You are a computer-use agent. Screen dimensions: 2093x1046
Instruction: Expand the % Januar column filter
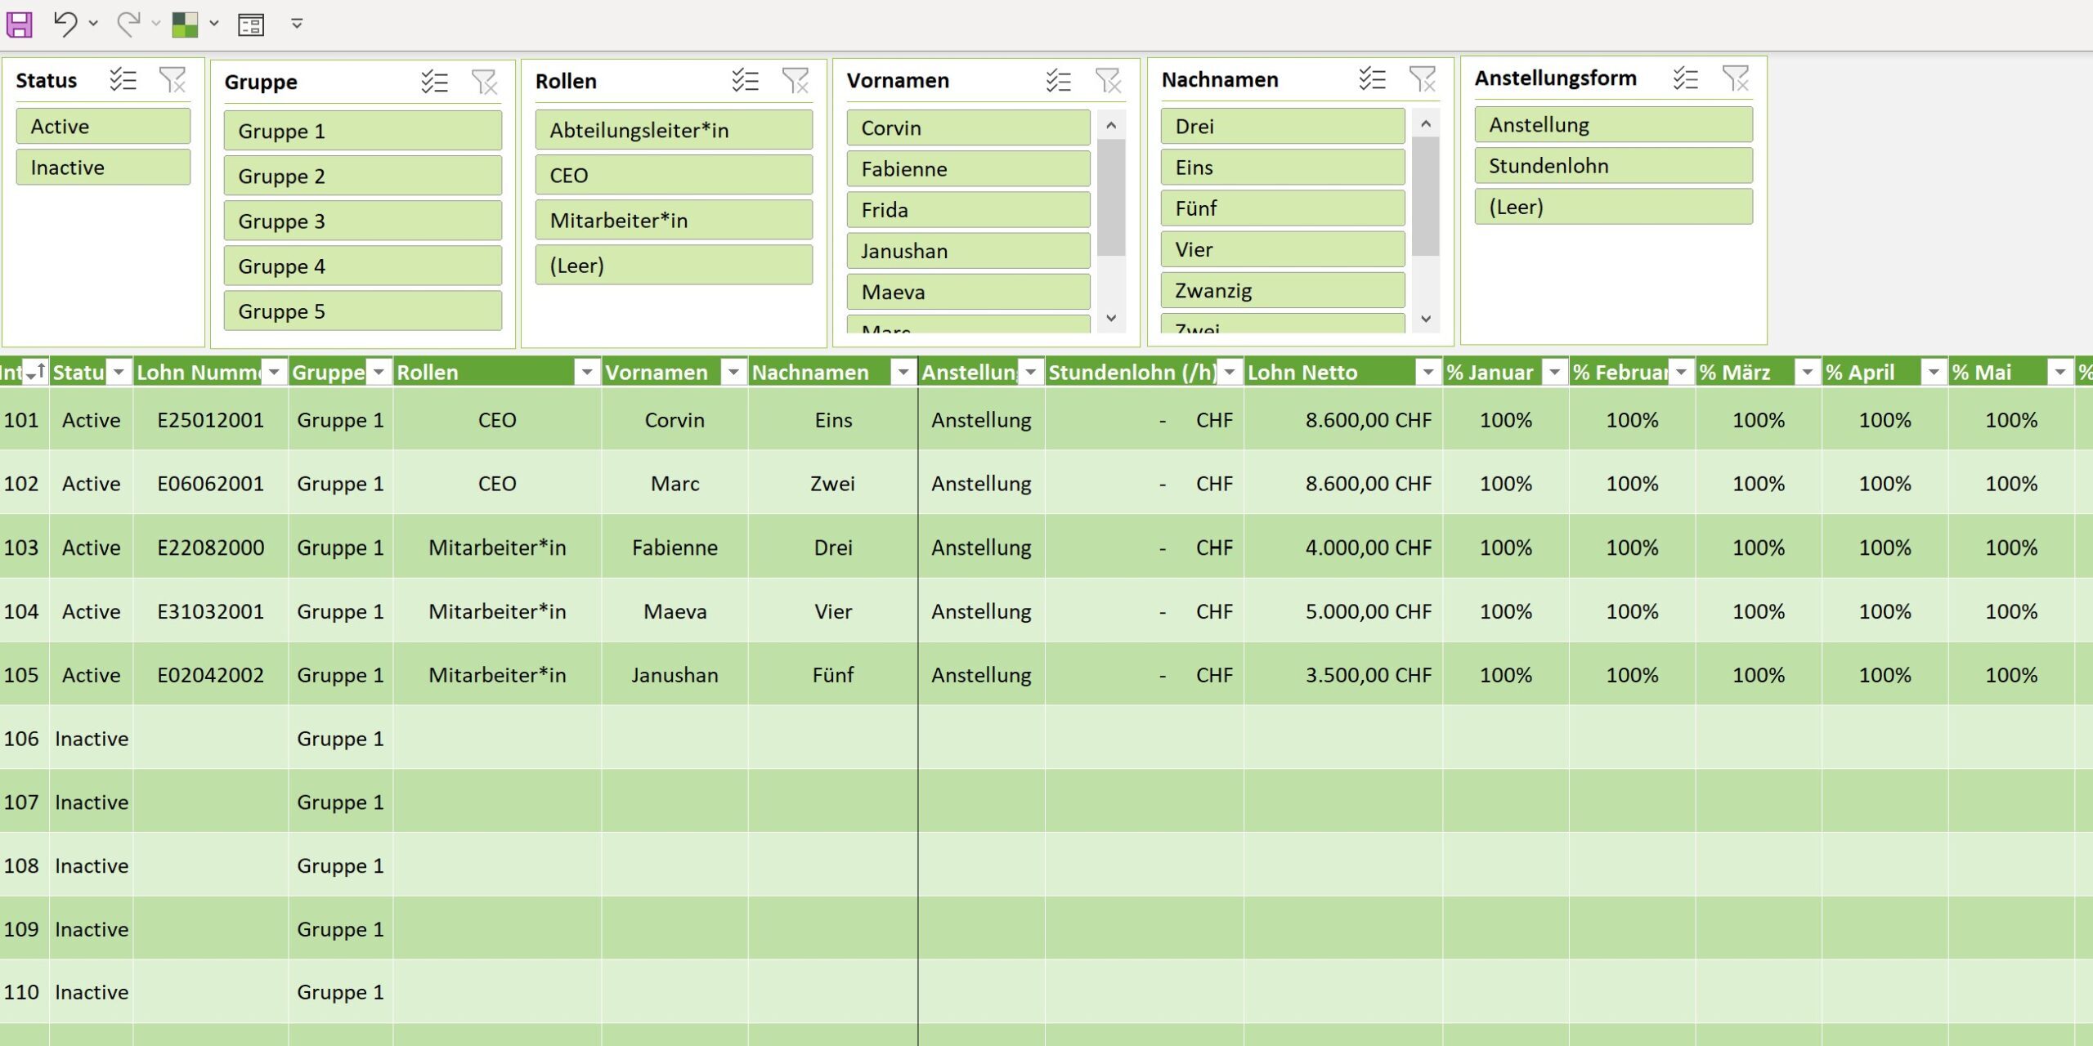[x=1553, y=373]
